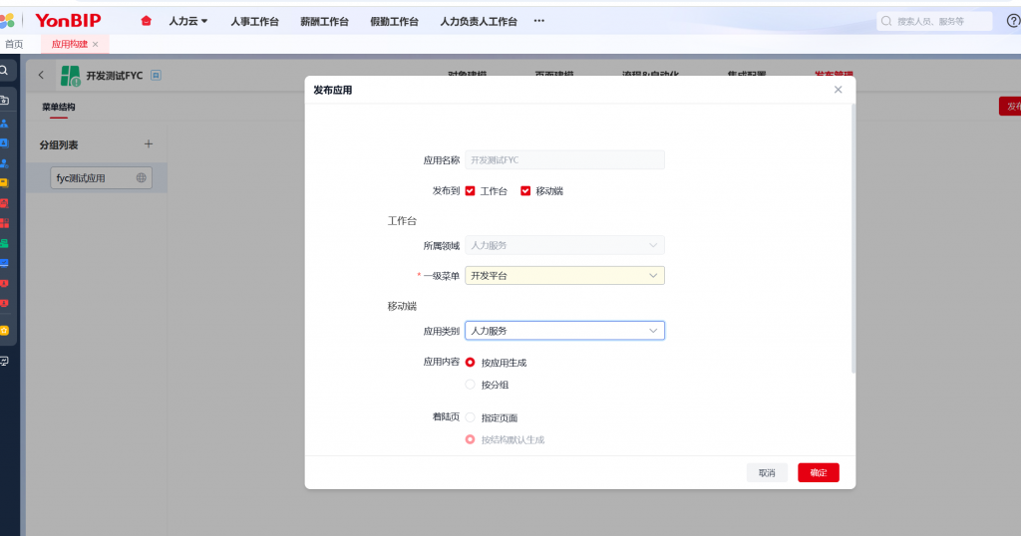Click the small blue icon after 开发测试FYC title
The image size is (1021, 536).
click(156, 76)
